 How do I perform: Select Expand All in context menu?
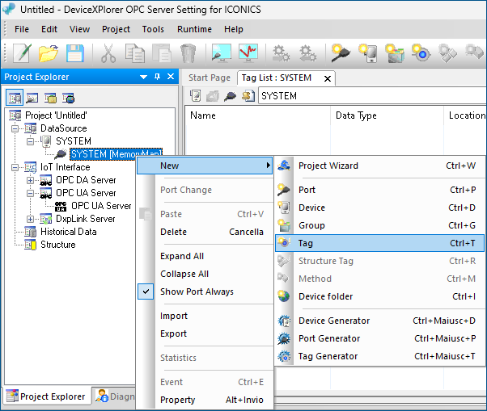pyautogui.click(x=205, y=256)
